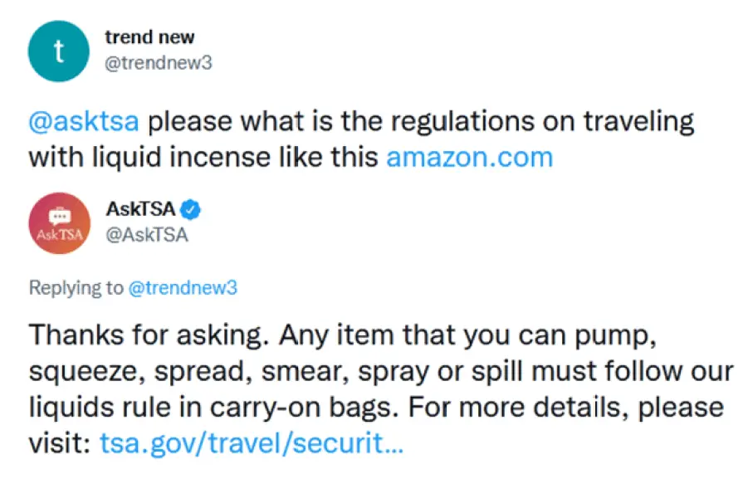Click the Replying to label

76,288
